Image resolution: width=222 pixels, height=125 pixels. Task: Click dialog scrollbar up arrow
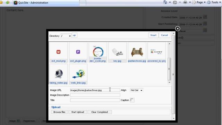[x=173, y=33]
